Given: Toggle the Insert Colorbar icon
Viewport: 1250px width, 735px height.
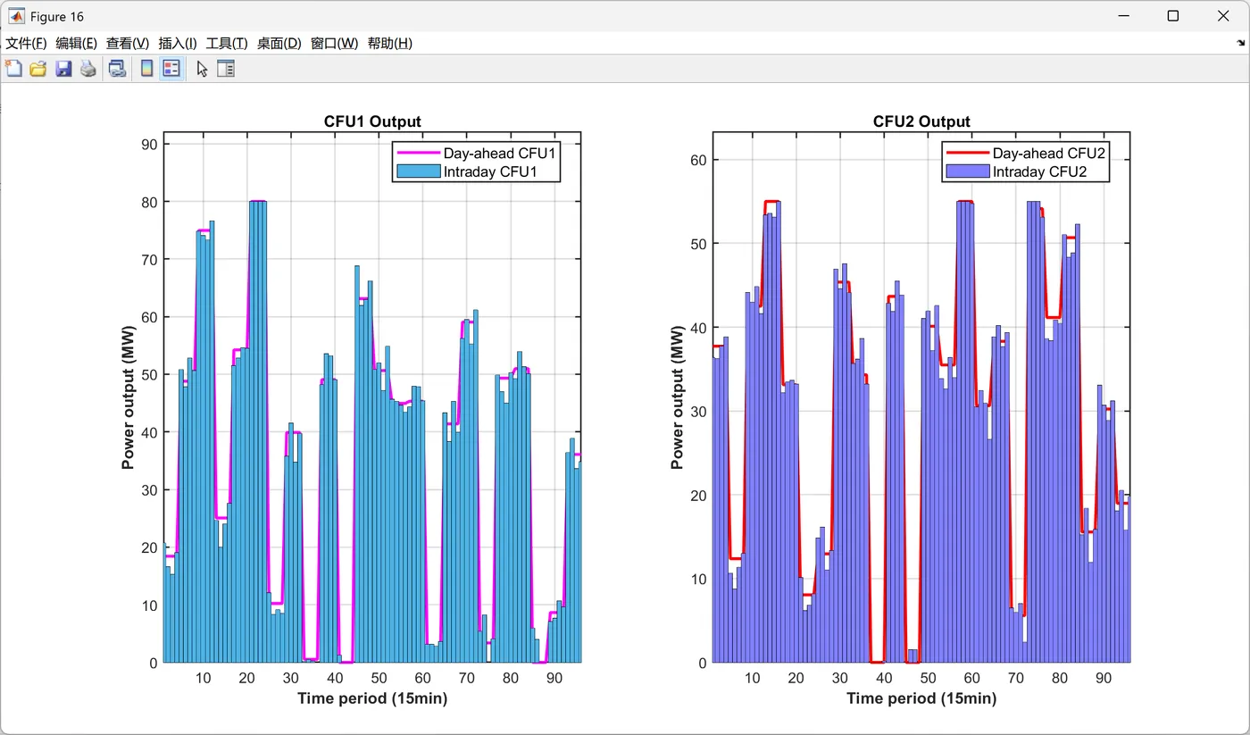Looking at the screenshot, I should click(147, 69).
